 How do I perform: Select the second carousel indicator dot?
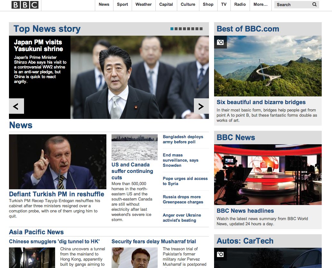176,29
